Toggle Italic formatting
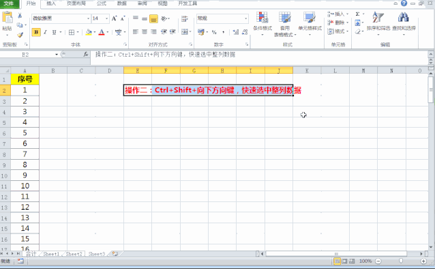Screen dimensions: 435x269 click(45, 32)
